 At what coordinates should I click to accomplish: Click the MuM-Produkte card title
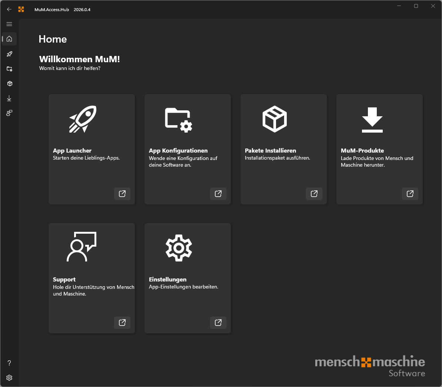coord(362,151)
